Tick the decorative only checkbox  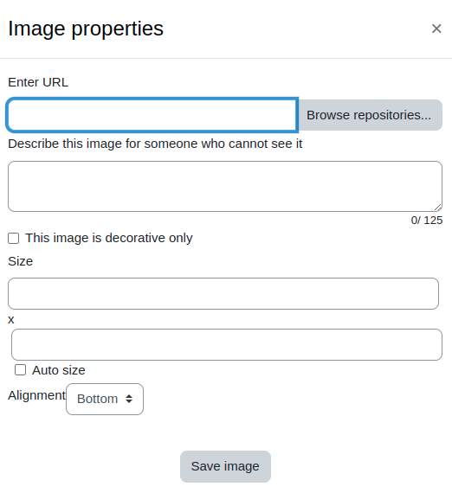coord(14,238)
